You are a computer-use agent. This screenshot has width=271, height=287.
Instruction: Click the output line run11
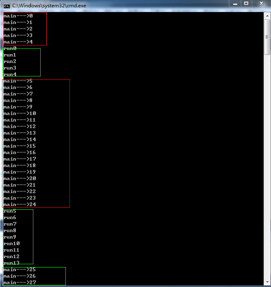click(x=11, y=250)
